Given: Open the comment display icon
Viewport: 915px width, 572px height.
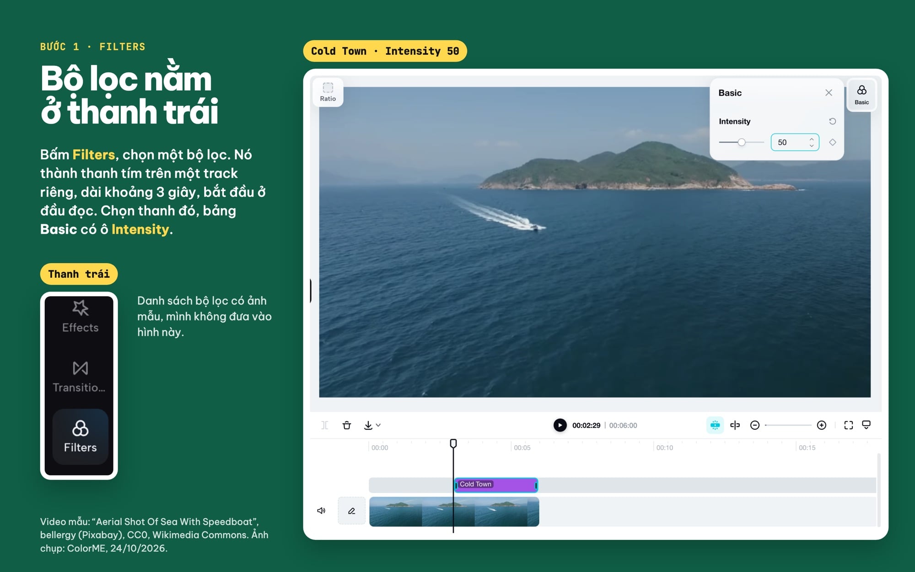Looking at the screenshot, I should (x=866, y=425).
